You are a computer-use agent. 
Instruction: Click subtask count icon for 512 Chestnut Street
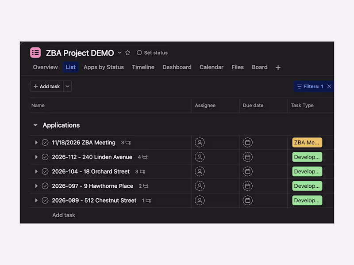click(x=146, y=201)
